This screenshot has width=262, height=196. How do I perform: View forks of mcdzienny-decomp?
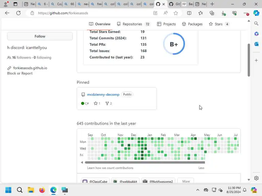[108, 103]
